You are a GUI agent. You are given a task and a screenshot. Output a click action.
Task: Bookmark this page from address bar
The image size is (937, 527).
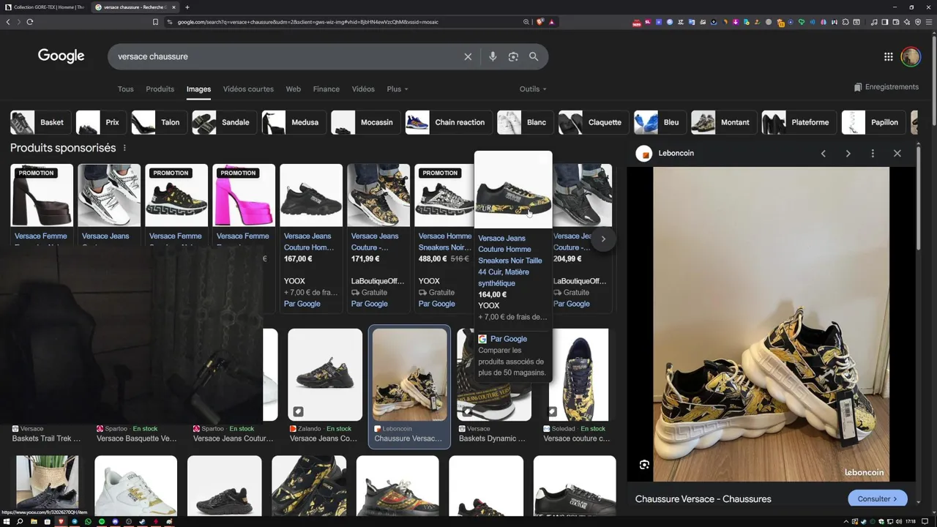tap(155, 22)
